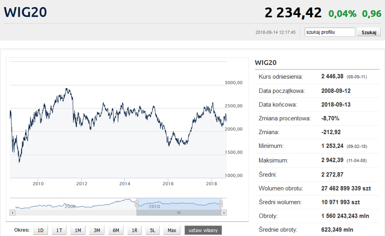Click the WIG20 statistics panel heading

coord(266,63)
